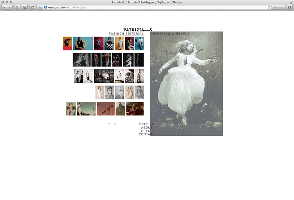Screen dimensions: 294x200
Task: Open palm trees sunset thumbnail
Action: pos(106,109)
